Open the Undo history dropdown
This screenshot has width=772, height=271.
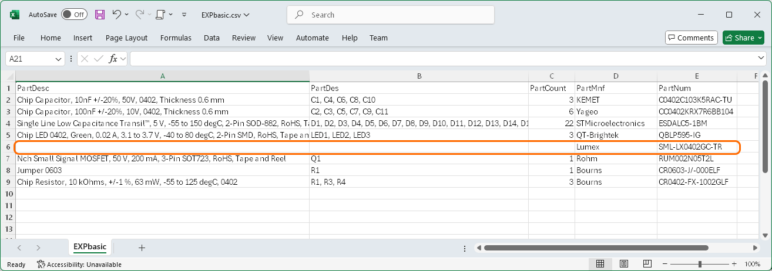tap(127, 14)
